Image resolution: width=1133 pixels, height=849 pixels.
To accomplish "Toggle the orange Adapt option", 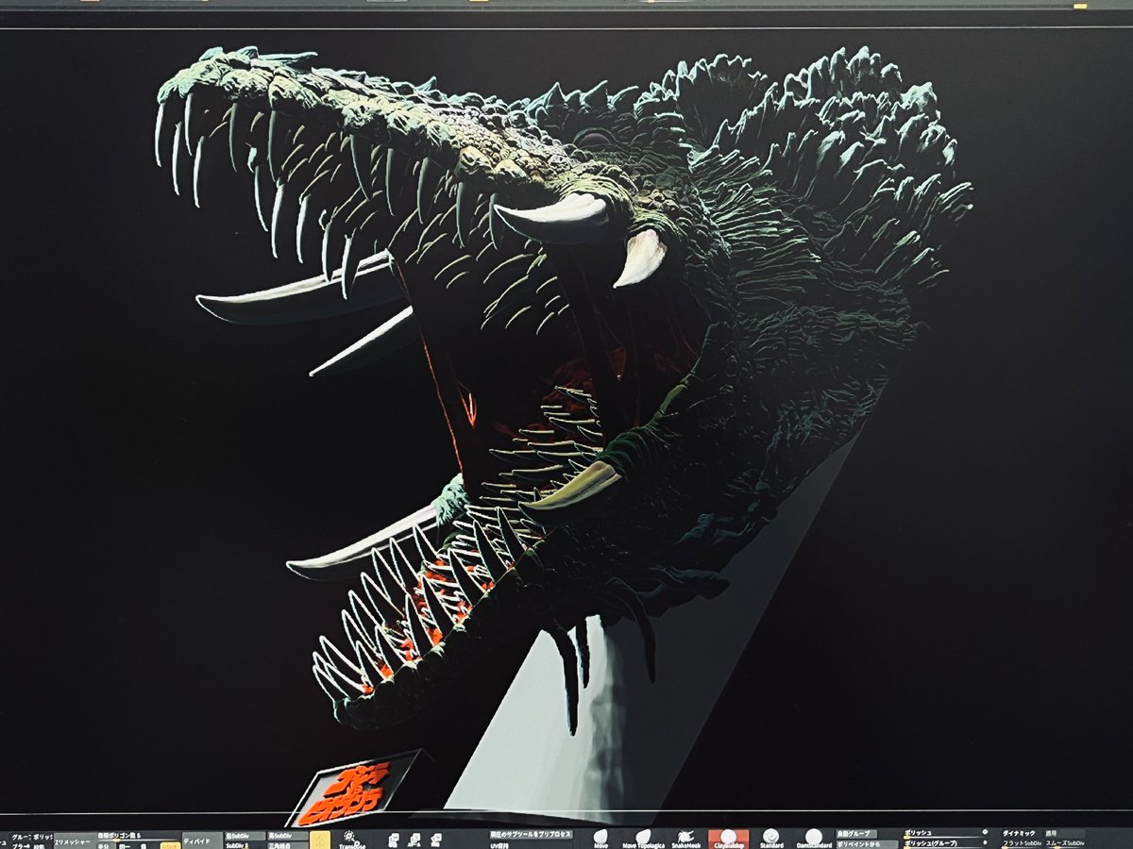I will (x=170, y=845).
